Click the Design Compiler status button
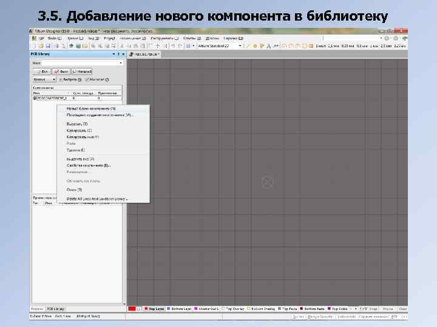The image size is (437, 327). [320, 317]
